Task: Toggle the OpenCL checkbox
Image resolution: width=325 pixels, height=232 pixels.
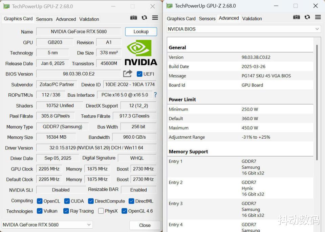Action: pos(39,201)
